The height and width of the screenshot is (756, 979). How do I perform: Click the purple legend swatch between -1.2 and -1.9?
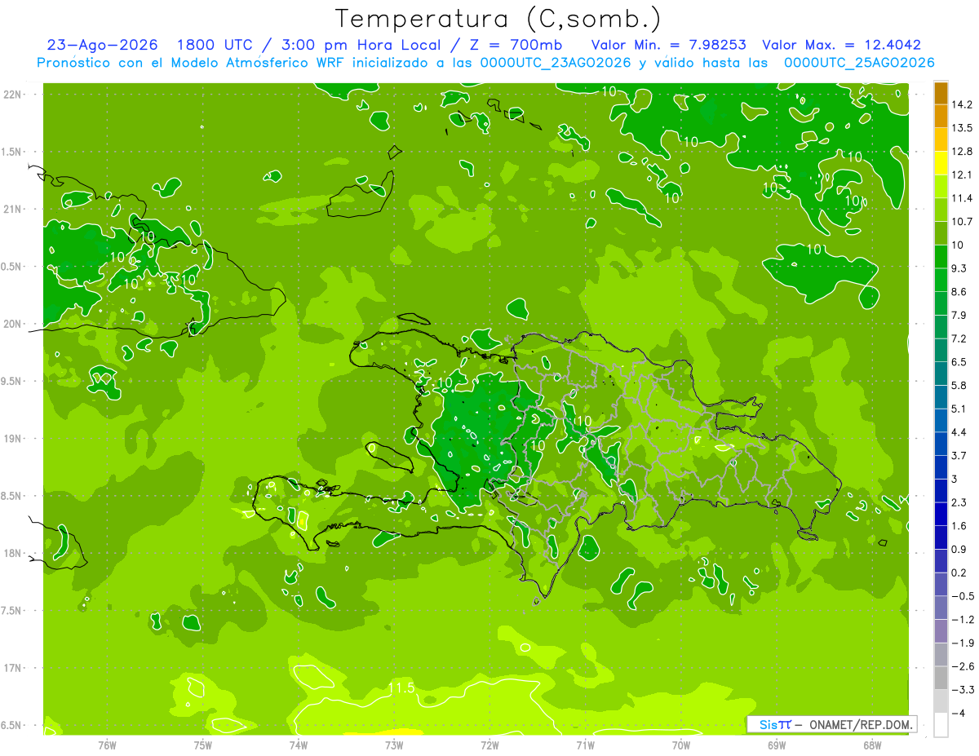click(941, 630)
